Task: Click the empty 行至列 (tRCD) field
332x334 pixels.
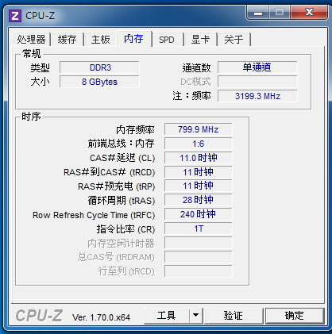Action: pyautogui.click(x=199, y=271)
